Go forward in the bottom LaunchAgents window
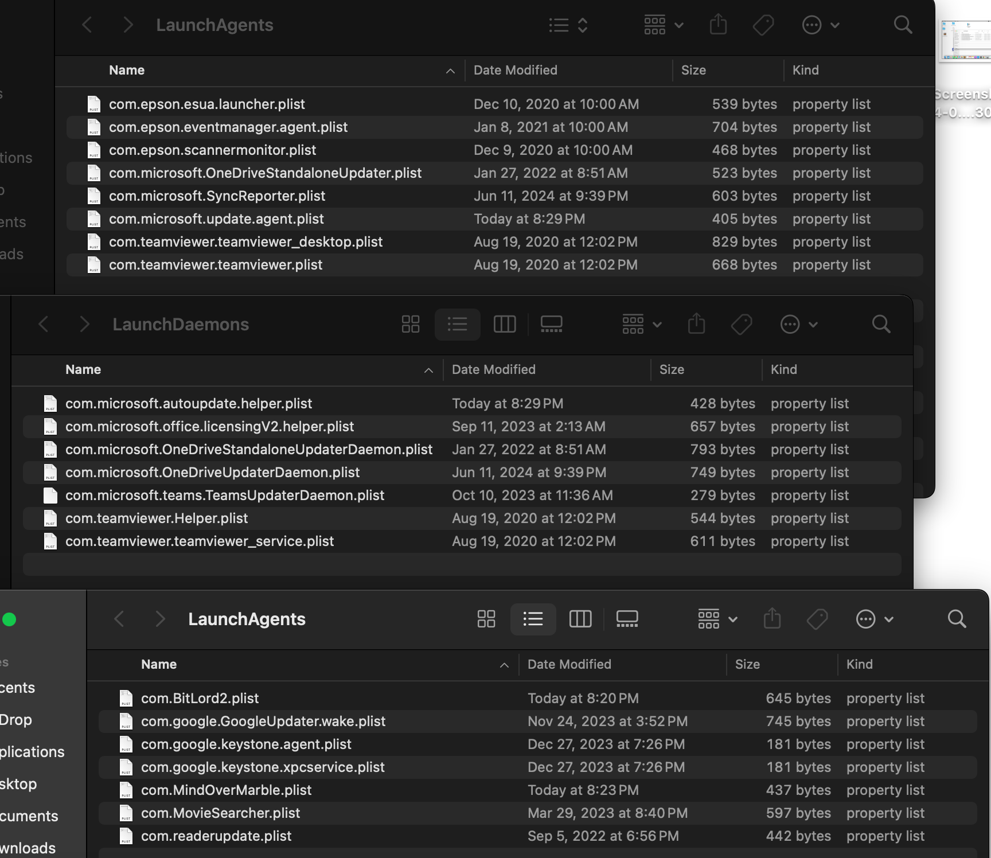 pyautogui.click(x=160, y=619)
